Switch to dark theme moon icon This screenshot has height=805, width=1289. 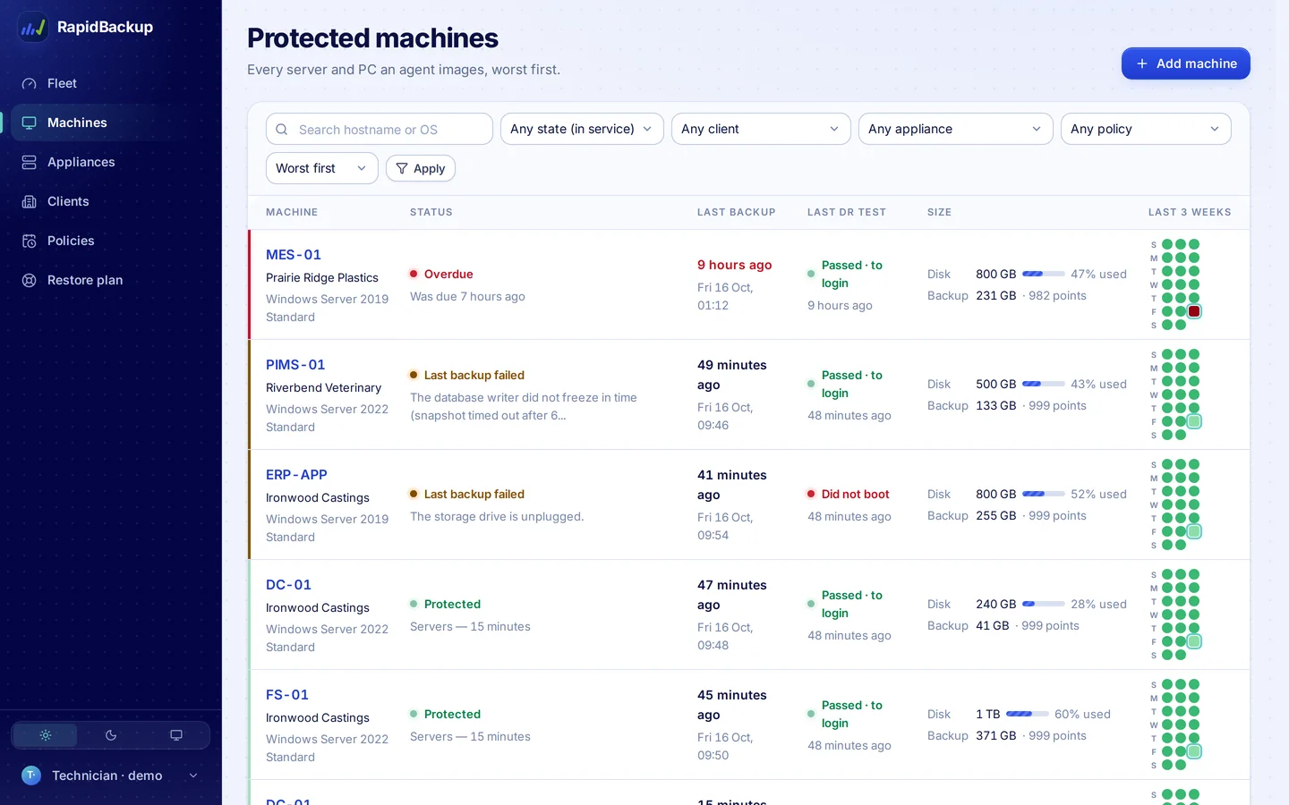pos(111,735)
